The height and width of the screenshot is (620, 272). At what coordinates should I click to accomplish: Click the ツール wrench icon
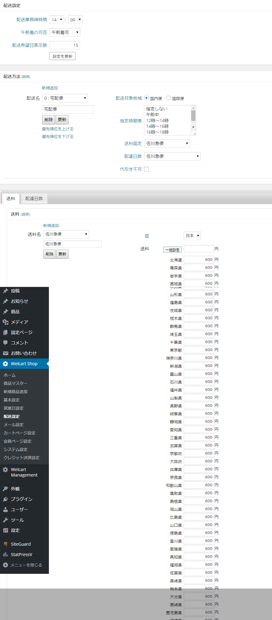(x=6, y=520)
